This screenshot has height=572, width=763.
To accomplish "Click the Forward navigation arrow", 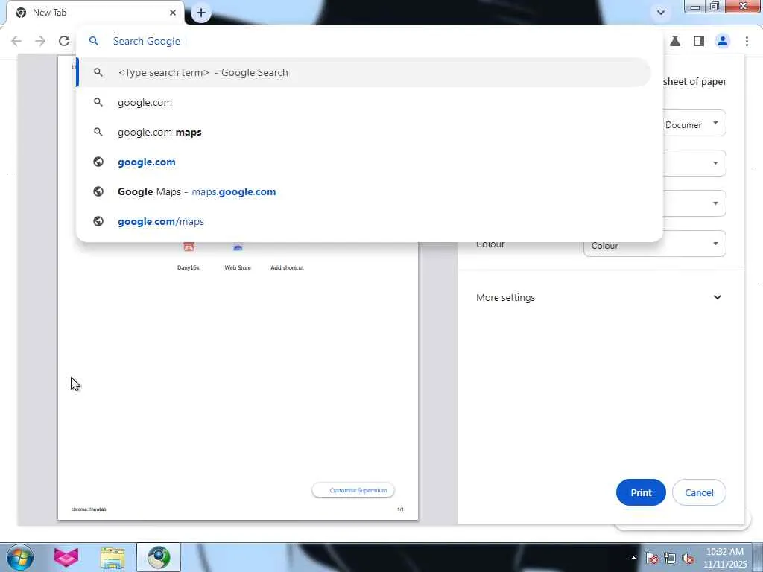I will 40,41.
